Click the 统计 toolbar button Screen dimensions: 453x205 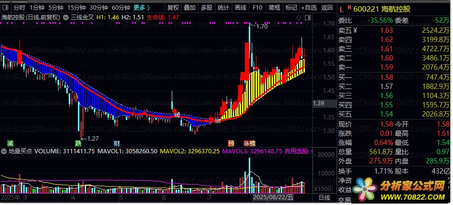click(223, 8)
